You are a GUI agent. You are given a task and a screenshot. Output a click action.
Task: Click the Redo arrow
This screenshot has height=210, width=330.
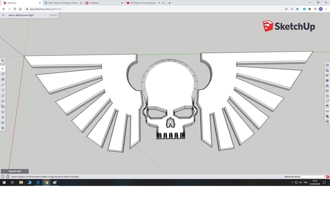click(x=45, y=15)
